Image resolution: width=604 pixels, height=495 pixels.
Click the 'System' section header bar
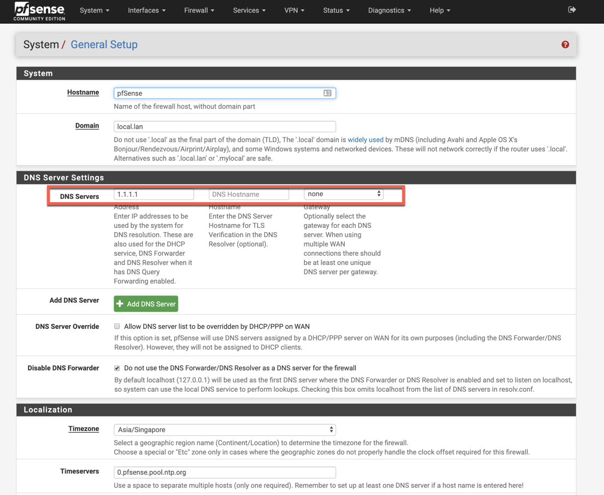click(296, 74)
